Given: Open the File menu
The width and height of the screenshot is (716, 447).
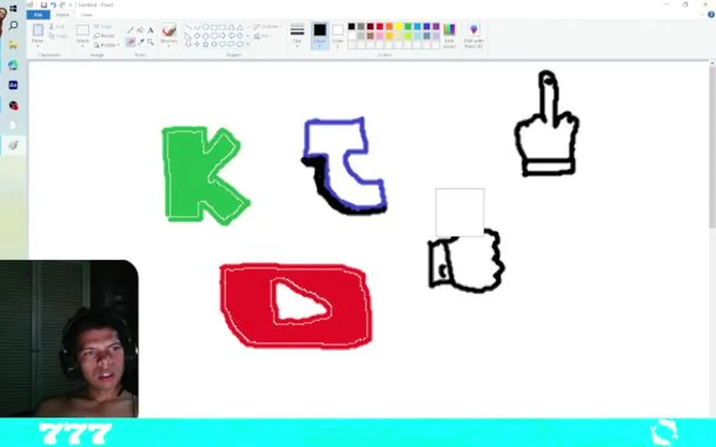Looking at the screenshot, I should (39, 15).
